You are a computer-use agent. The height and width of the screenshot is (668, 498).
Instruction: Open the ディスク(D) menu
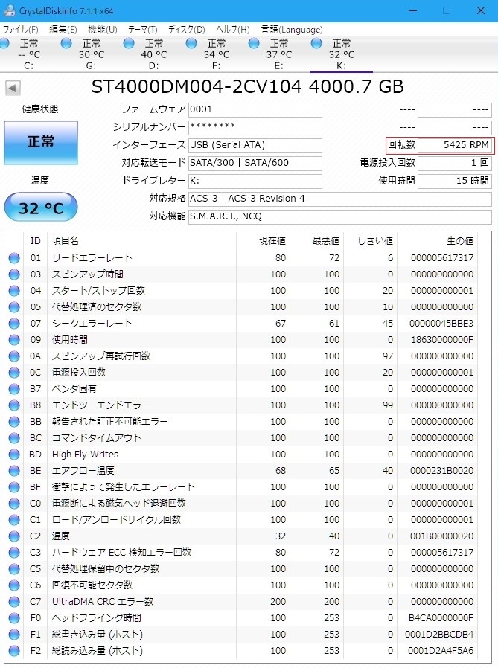point(186,30)
